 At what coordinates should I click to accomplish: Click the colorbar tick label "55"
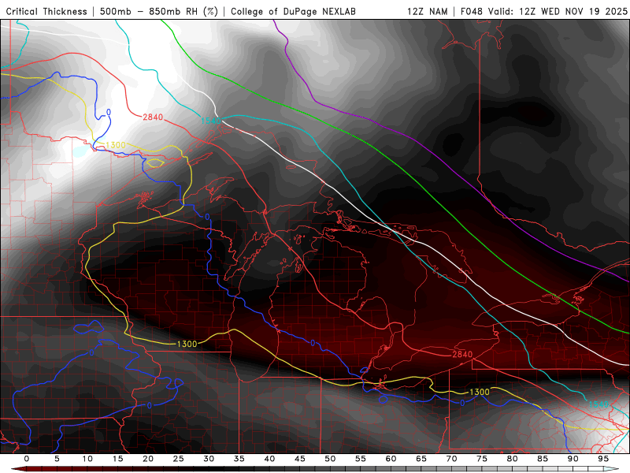click(361, 459)
